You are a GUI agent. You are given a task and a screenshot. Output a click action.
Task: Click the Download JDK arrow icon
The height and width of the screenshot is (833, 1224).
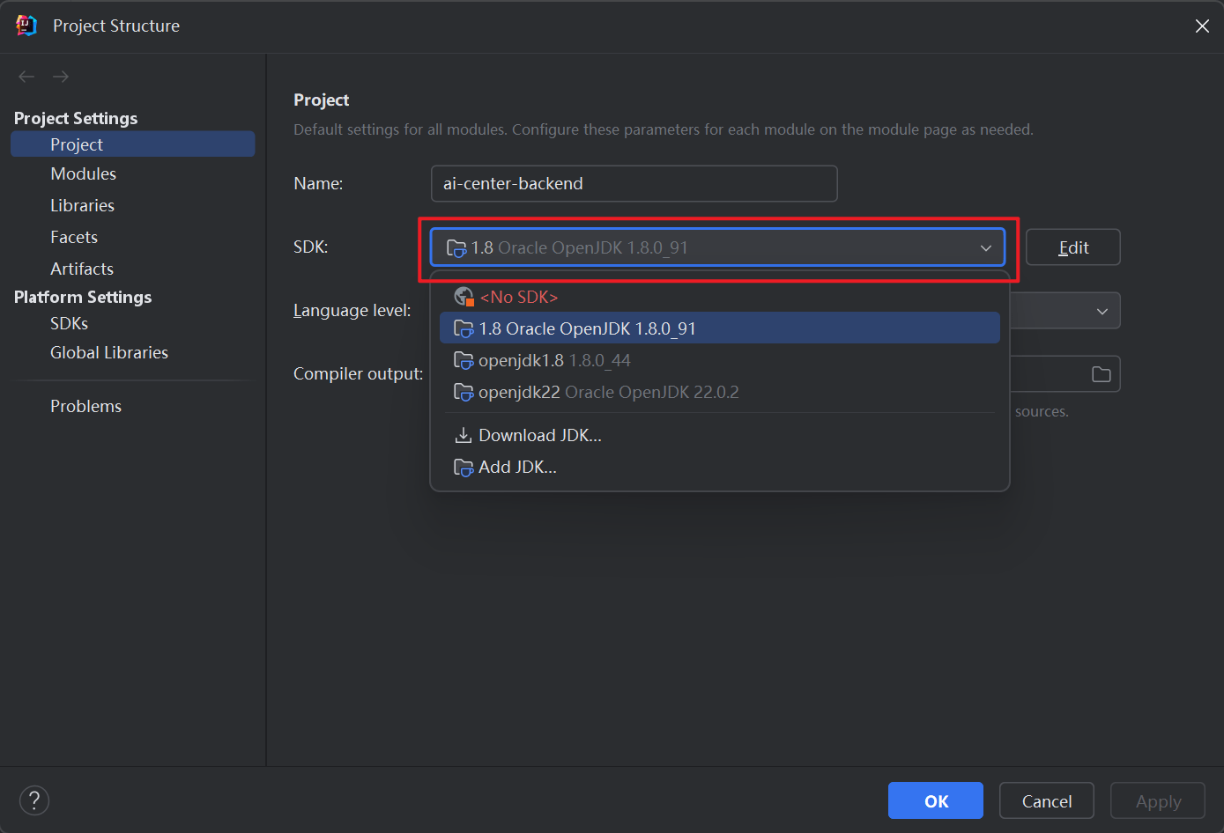463,435
